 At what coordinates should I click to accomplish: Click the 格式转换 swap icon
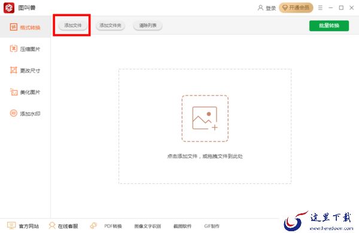pyautogui.click(x=14, y=27)
